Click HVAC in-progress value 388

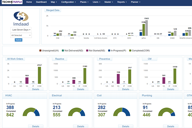[10, 108]
